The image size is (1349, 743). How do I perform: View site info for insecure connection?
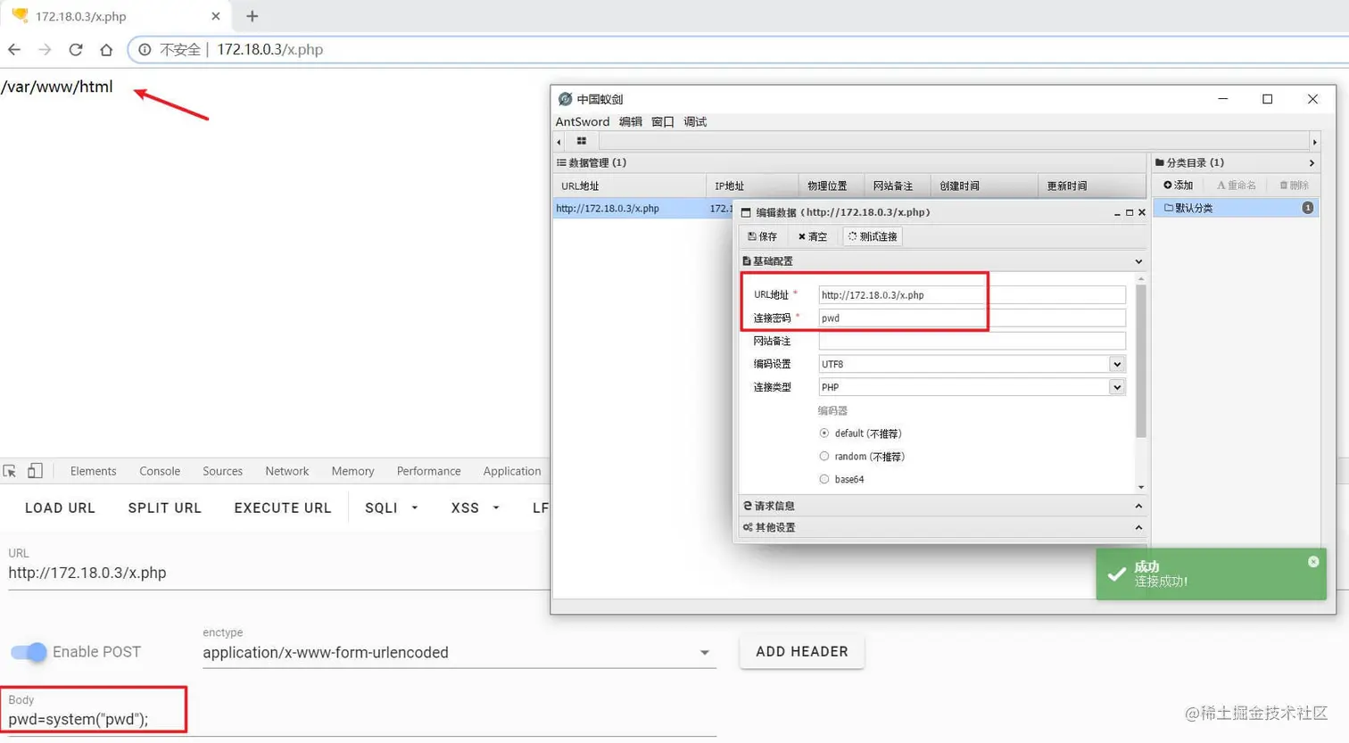[145, 50]
